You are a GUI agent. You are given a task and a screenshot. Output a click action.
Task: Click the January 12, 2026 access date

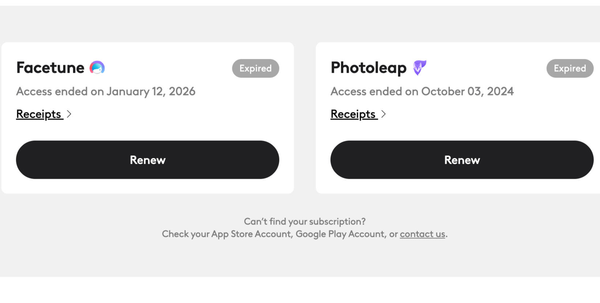[x=151, y=91]
